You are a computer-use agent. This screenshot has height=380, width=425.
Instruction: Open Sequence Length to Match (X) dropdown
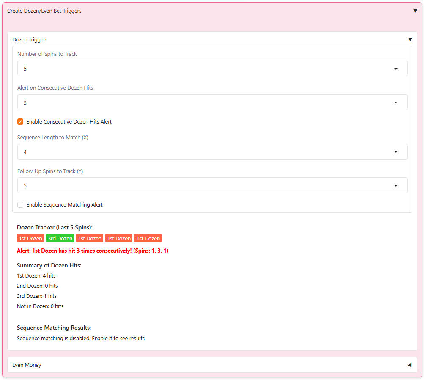[212, 152]
